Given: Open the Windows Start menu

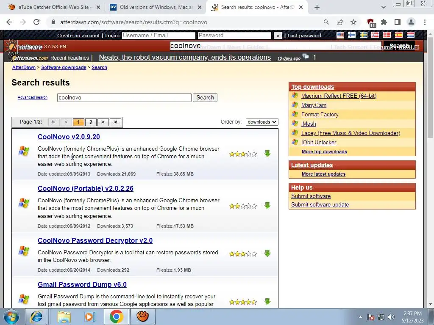Looking at the screenshot, I should 11,317.
